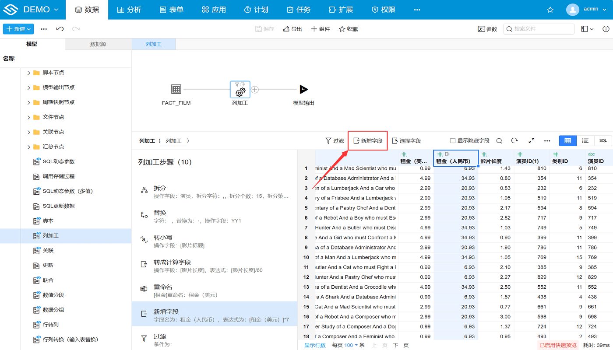Click the refresh data preview icon
613x350 pixels.
click(x=514, y=141)
